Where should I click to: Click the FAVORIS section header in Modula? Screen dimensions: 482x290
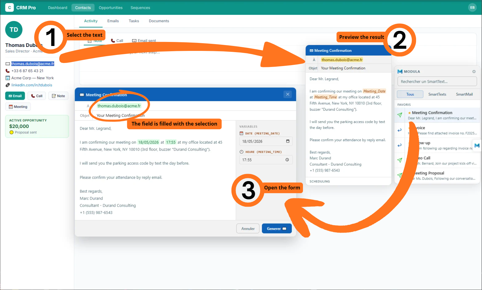[404, 105]
